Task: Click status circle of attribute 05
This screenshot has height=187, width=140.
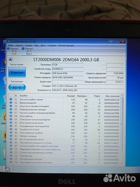Action: pos(11,109)
